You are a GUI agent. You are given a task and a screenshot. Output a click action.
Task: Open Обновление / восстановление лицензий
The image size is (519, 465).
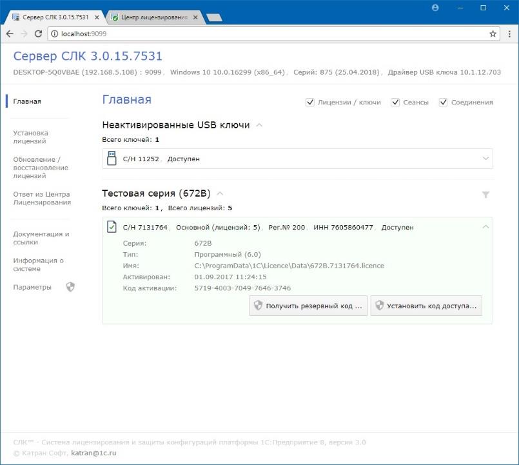[x=41, y=168]
